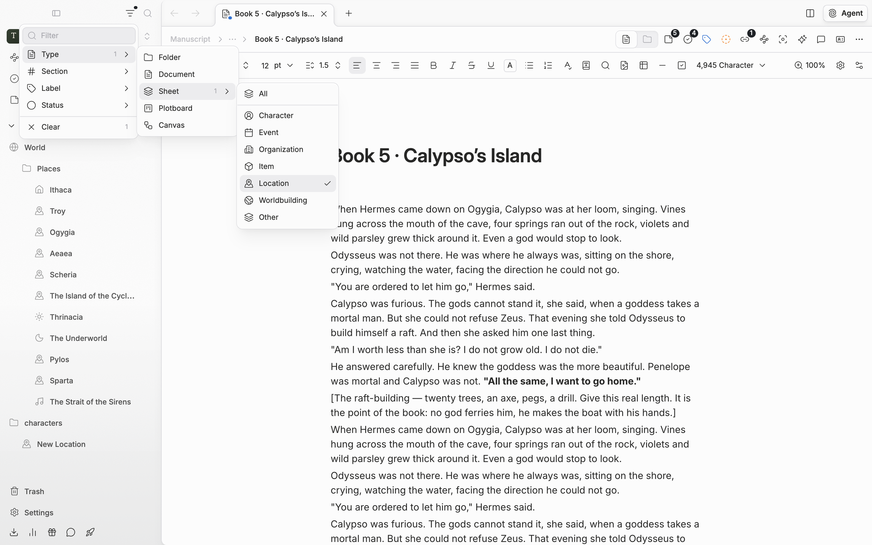
Task: Insert a horizontal divider line
Action: pos(662,65)
